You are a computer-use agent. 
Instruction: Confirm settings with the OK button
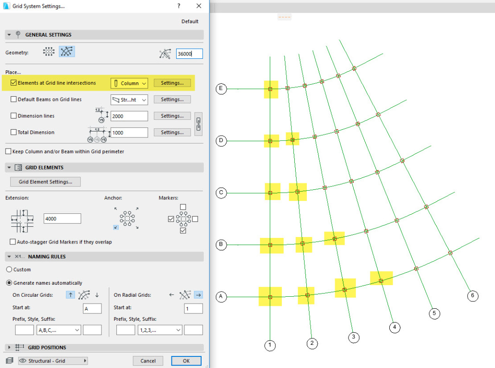coord(186,361)
